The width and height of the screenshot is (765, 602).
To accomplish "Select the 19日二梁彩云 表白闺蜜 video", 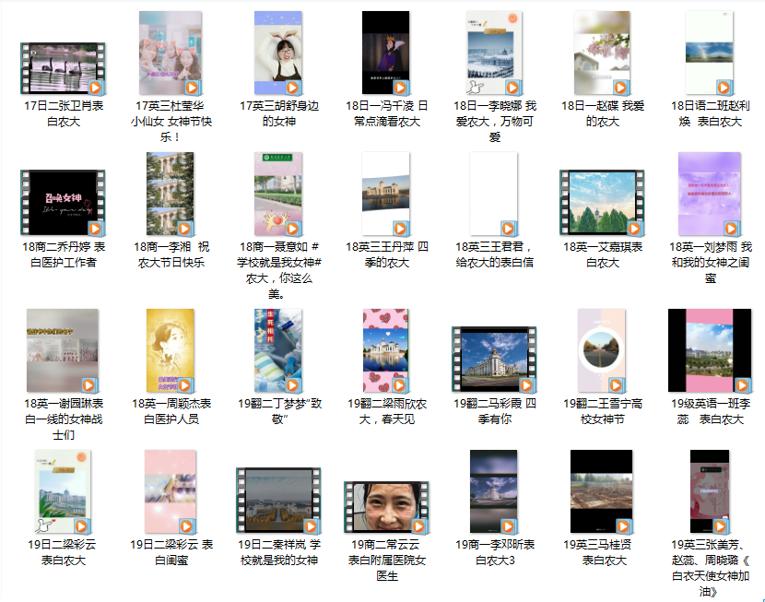I will tap(171, 492).
